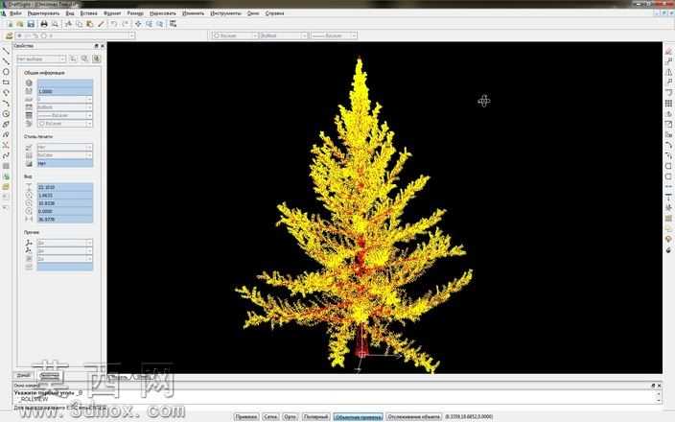Select the Pan tool icon
Viewport: 675px width, 422px height.
point(138,24)
